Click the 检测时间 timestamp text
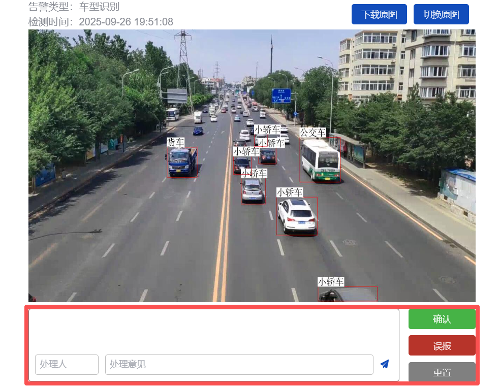The image size is (500, 387). (x=101, y=22)
